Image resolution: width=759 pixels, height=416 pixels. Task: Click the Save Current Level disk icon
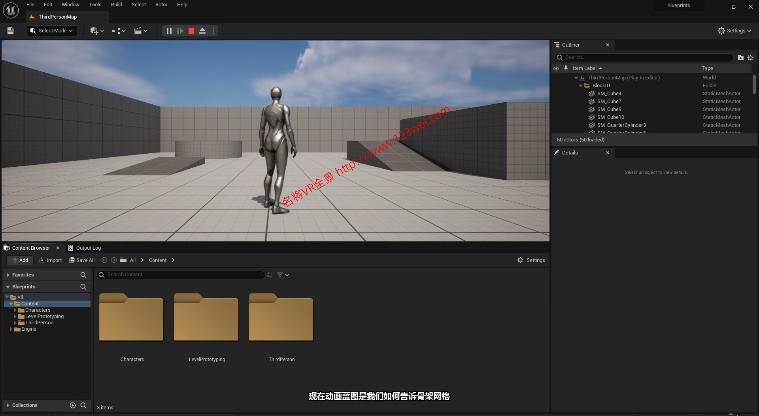coord(10,30)
